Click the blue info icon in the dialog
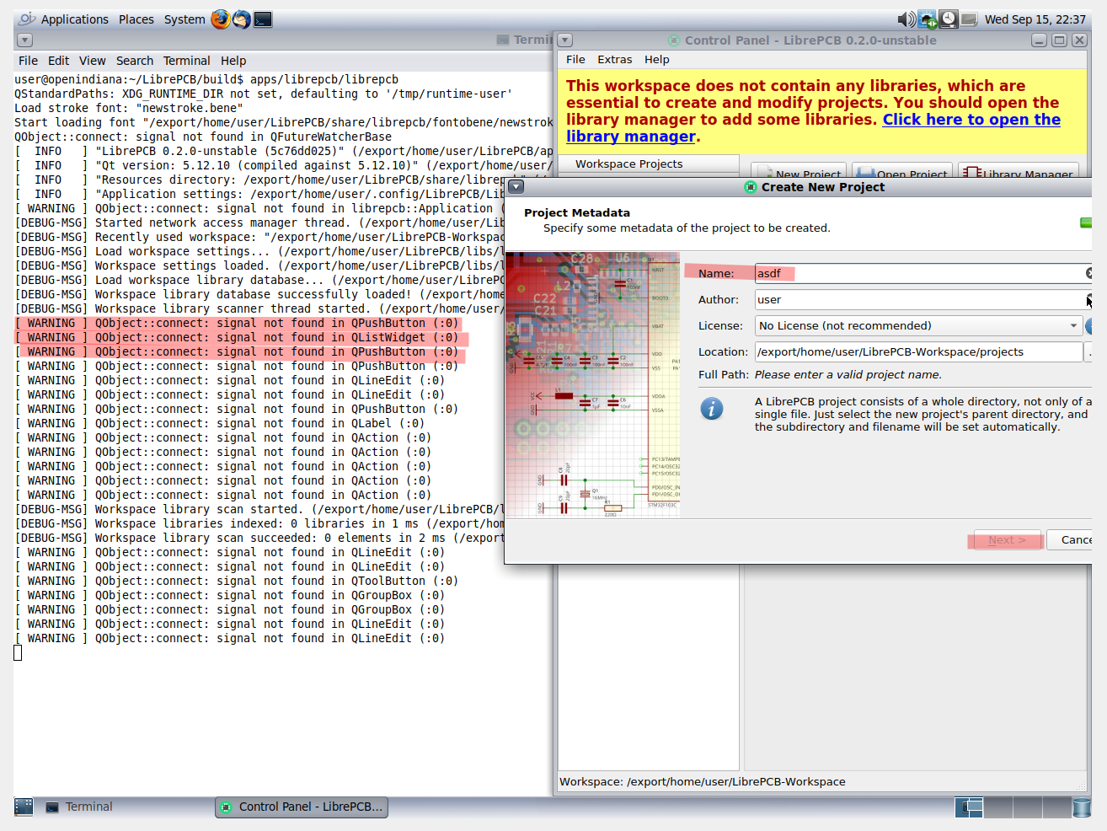 [712, 409]
